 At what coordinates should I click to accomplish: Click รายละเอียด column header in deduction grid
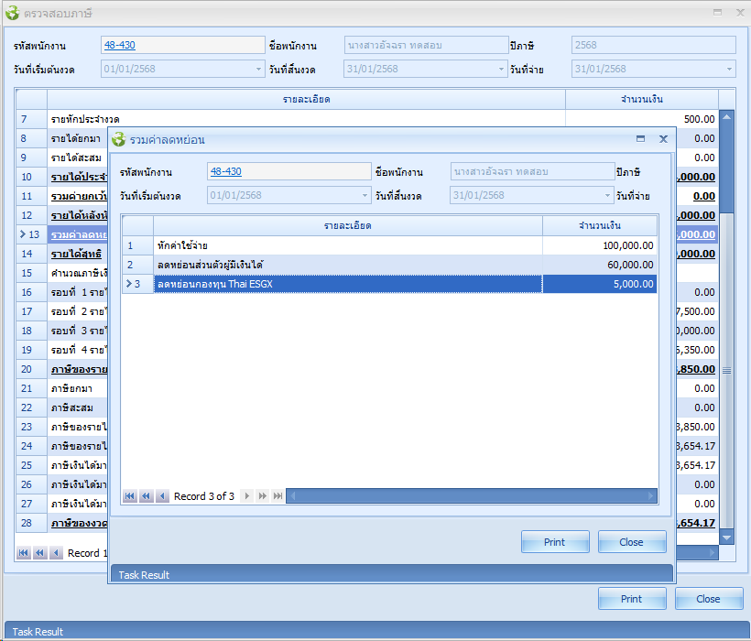click(347, 225)
